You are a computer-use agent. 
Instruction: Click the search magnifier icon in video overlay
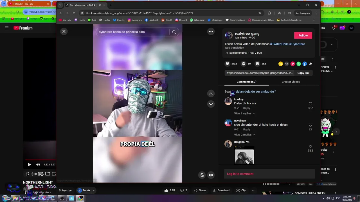(174, 32)
